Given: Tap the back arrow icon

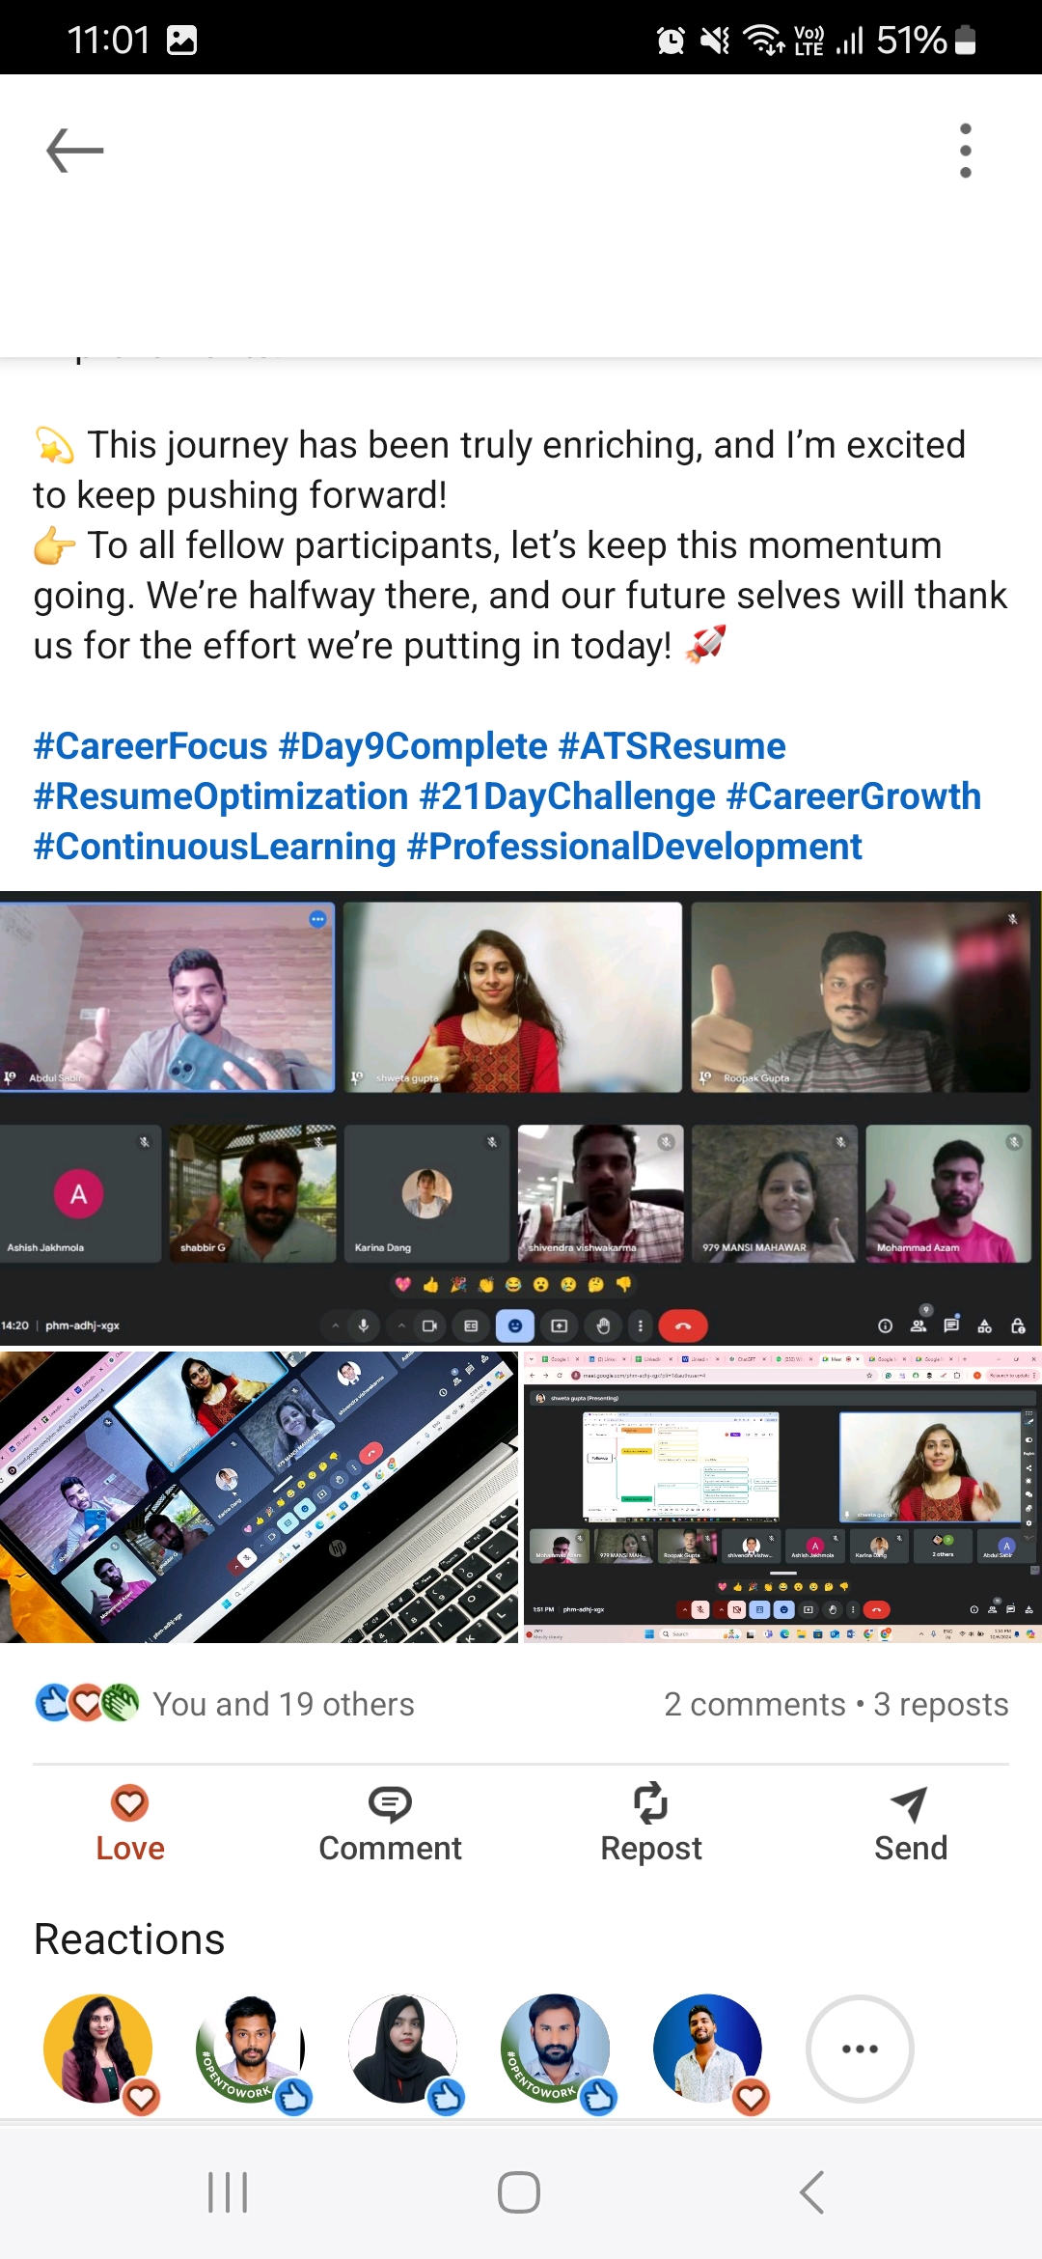Looking at the screenshot, I should click(75, 151).
